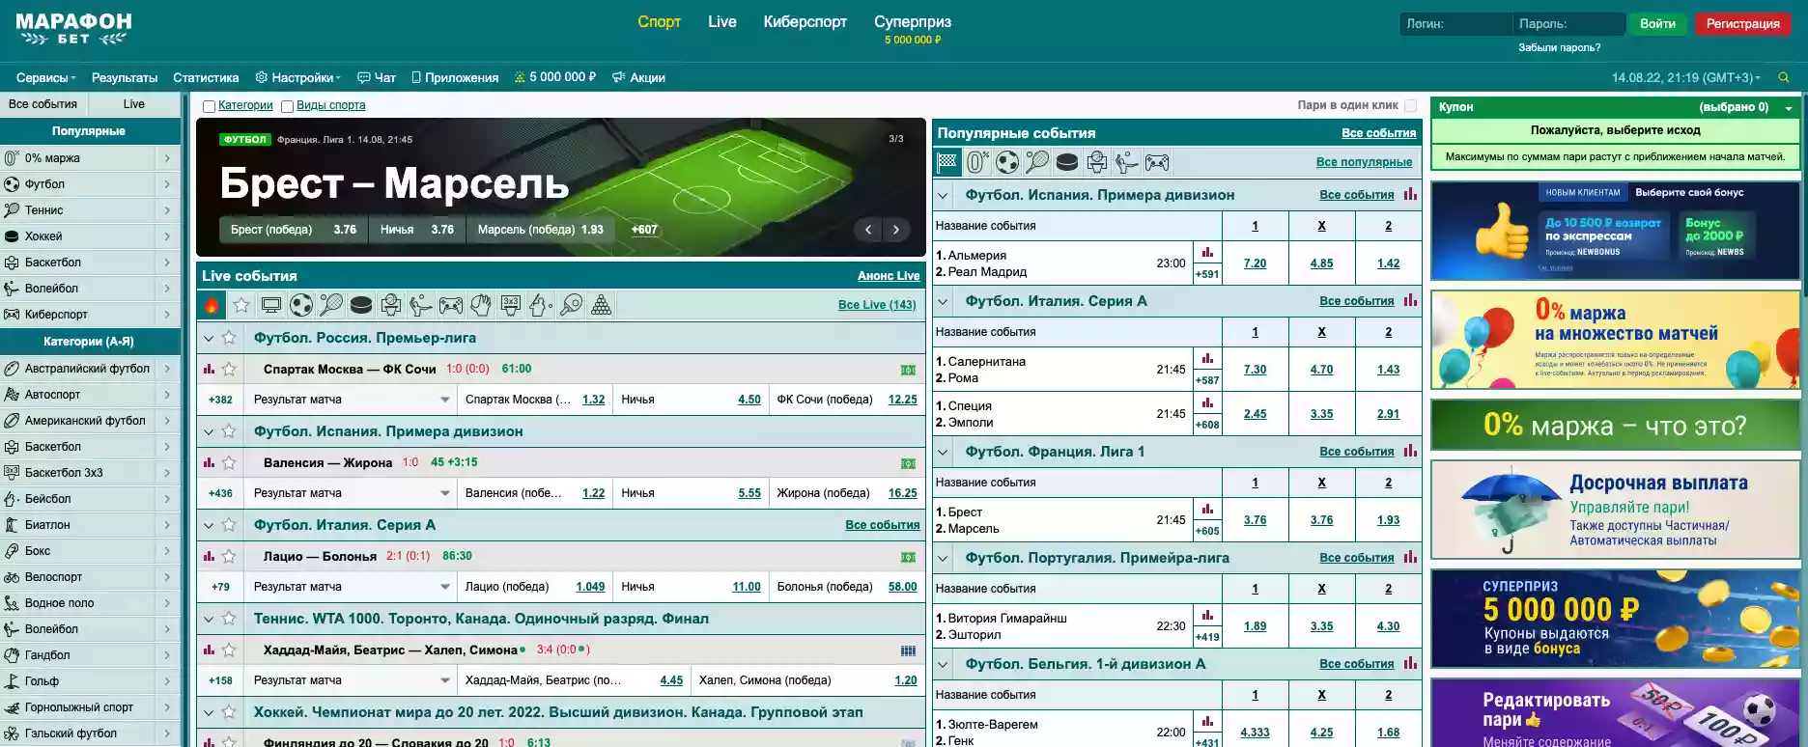Filter Live события by volleyball player icon

tap(421, 306)
